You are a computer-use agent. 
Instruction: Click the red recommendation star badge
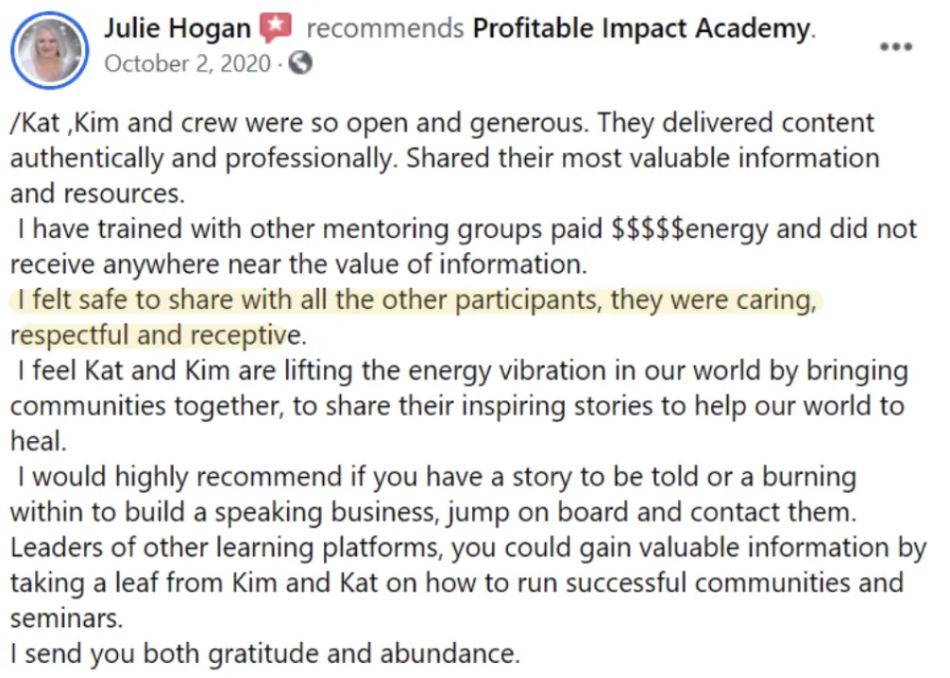coord(276,27)
